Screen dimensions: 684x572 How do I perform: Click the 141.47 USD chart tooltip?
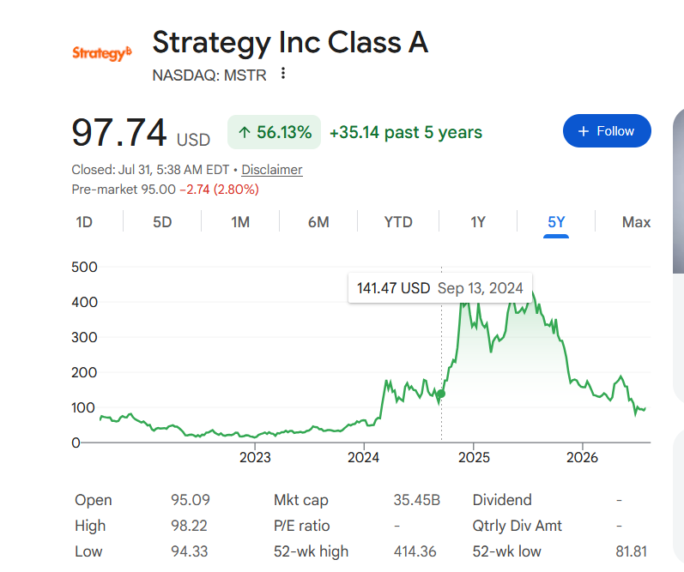(x=439, y=288)
